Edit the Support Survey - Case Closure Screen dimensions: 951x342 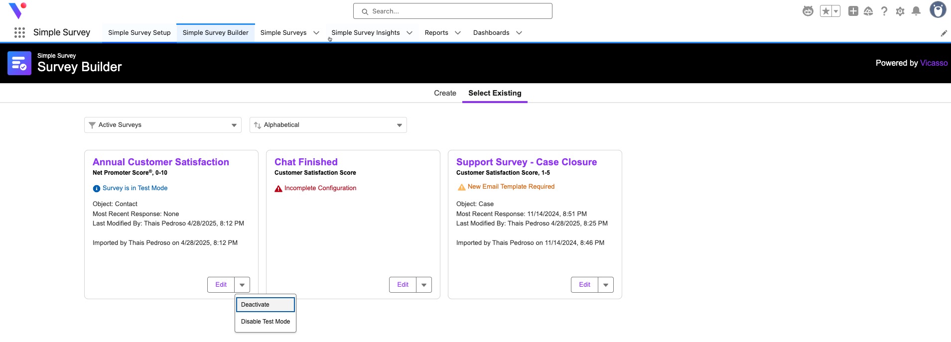(584, 285)
